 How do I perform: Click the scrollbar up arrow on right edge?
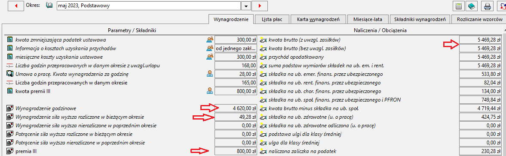(x=504, y=30)
